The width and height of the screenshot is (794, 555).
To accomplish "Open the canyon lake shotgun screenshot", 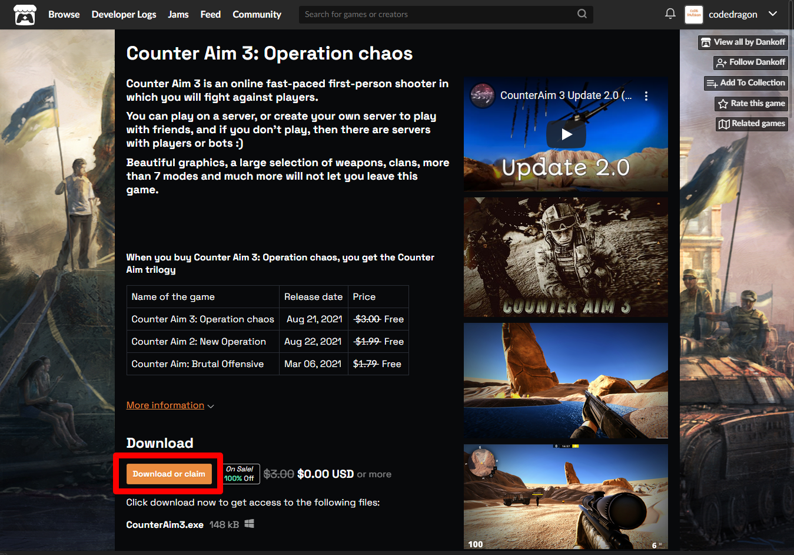I will [x=566, y=381].
